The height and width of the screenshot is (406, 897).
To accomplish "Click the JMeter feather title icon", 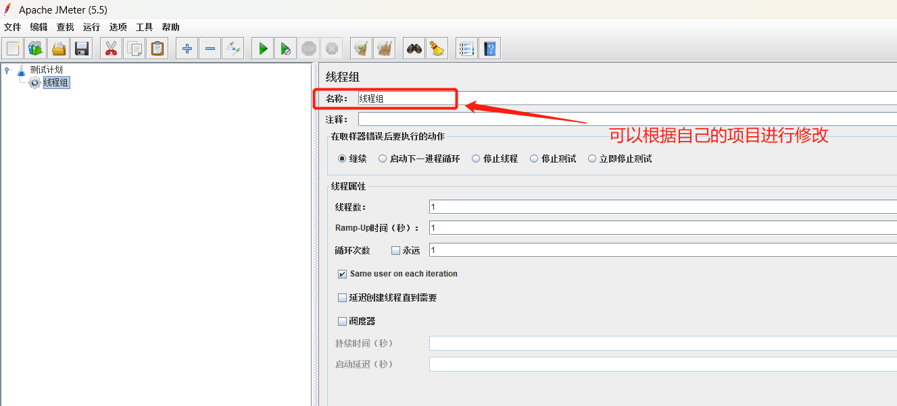I will click(7, 9).
